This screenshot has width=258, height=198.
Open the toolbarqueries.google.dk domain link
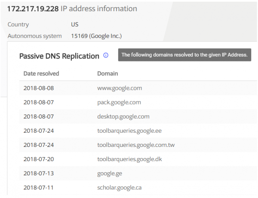(x=130, y=159)
